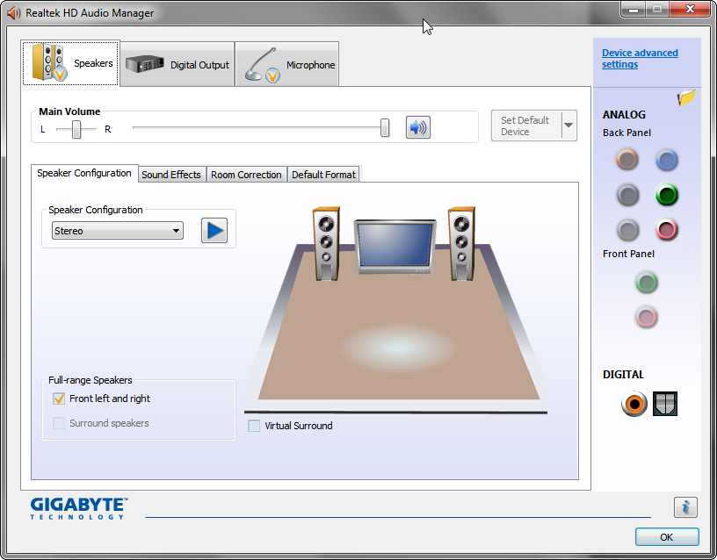Screen dimensions: 717x560
Task: Click the Realtek speaker icon in title bar
Action: click(14, 13)
